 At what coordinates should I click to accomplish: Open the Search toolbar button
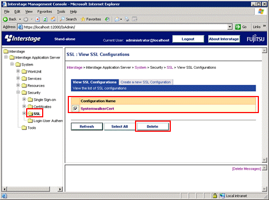[x=68, y=19]
